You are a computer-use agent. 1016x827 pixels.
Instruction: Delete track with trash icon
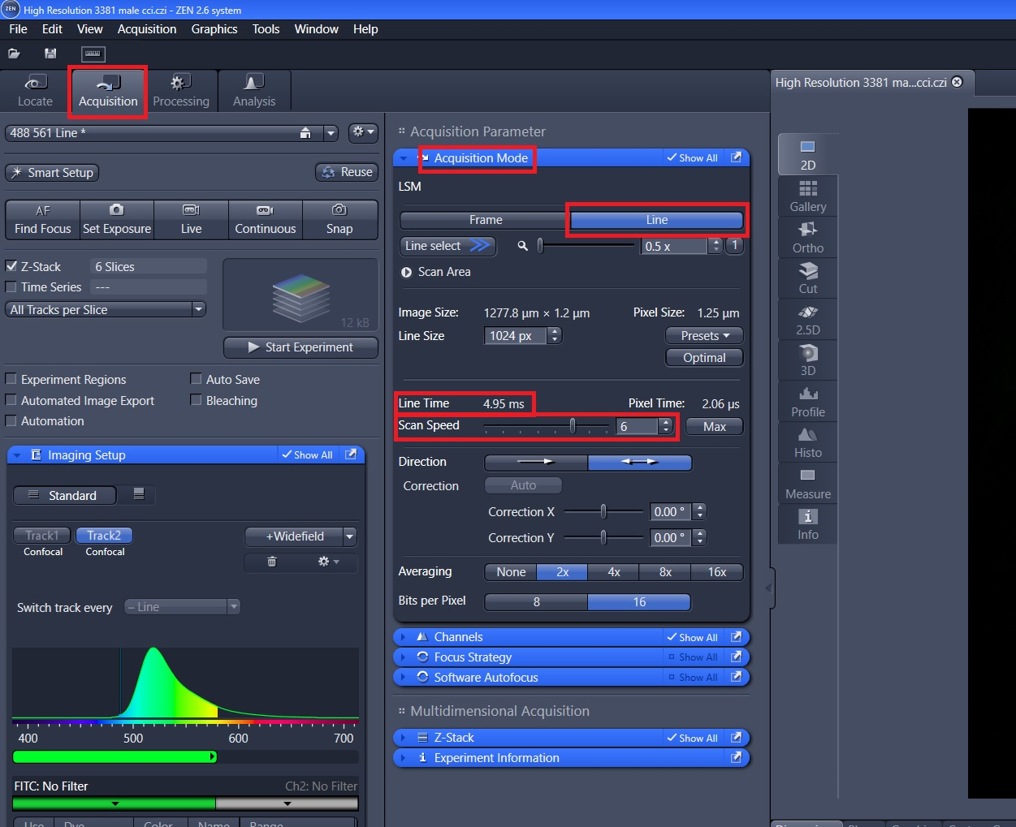(272, 562)
